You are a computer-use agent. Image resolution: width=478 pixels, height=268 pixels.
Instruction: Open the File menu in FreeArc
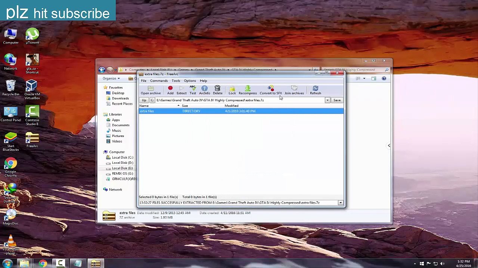pyautogui.click(x=143, y=81)
